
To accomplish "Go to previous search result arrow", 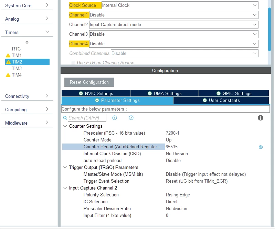I will [115, 118].
